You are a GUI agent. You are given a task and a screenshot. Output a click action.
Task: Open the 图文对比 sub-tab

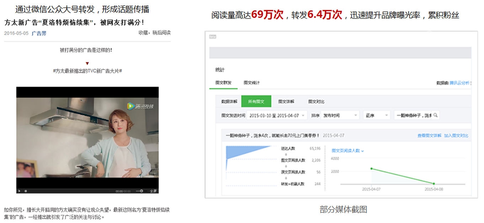pos(316,101)
